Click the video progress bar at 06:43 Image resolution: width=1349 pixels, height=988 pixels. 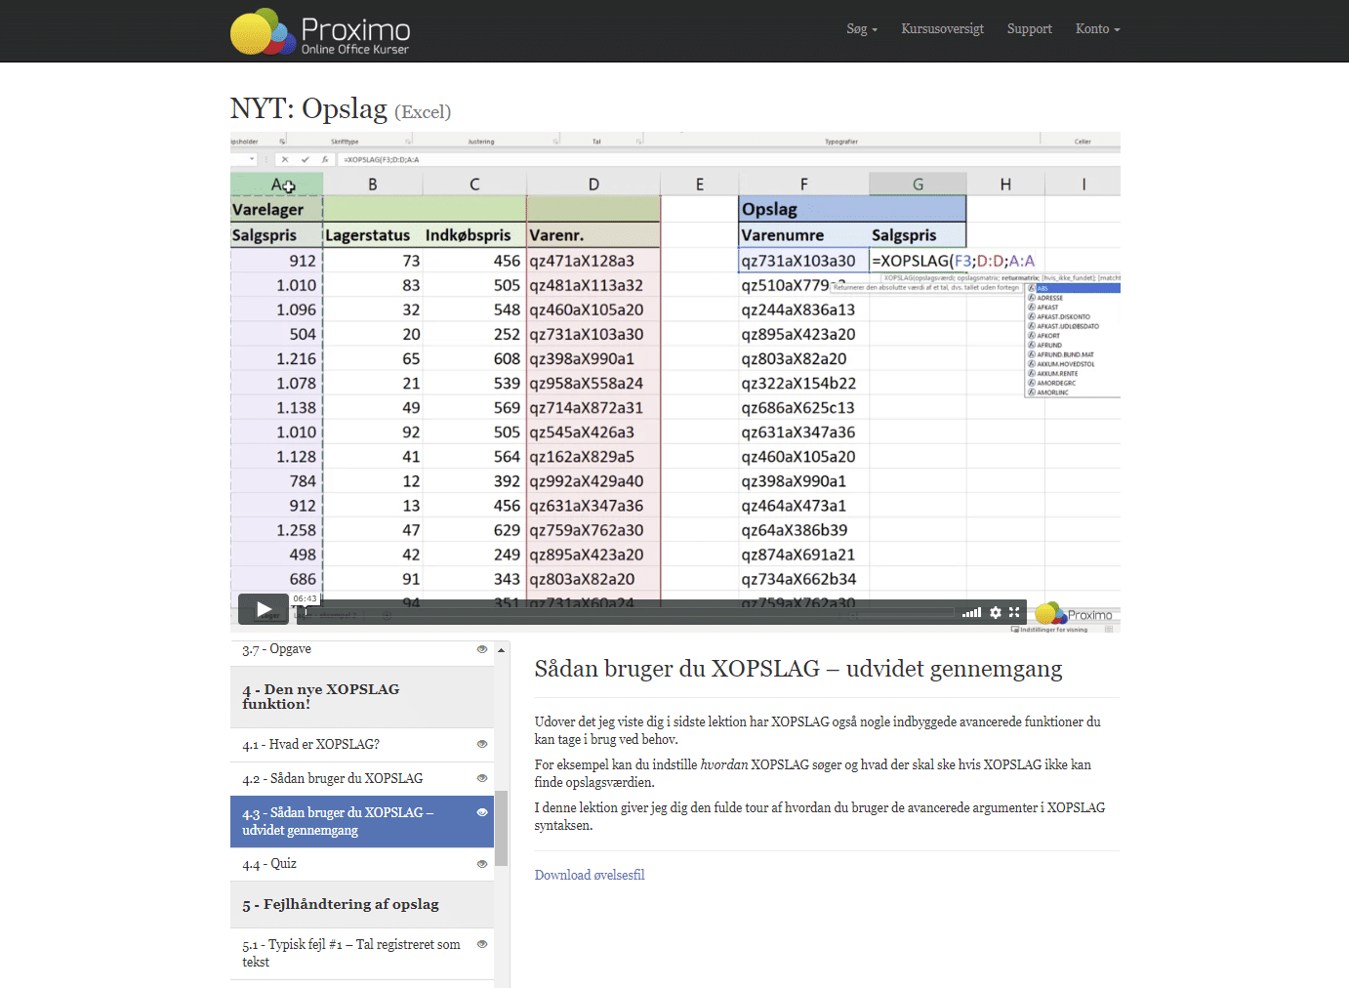point(304,612)
